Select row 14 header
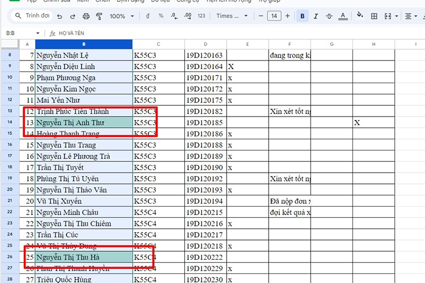 pos(10,122)
